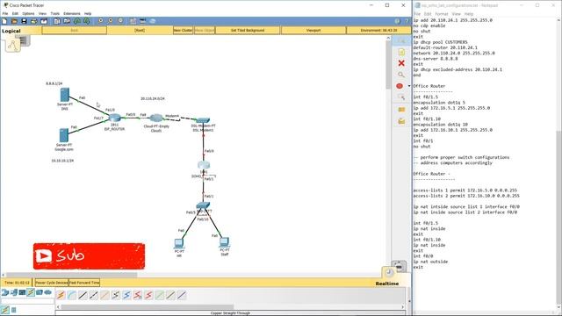Open the Help question mark icon
This screenshot has height=316, width=562.
[407, 21]
